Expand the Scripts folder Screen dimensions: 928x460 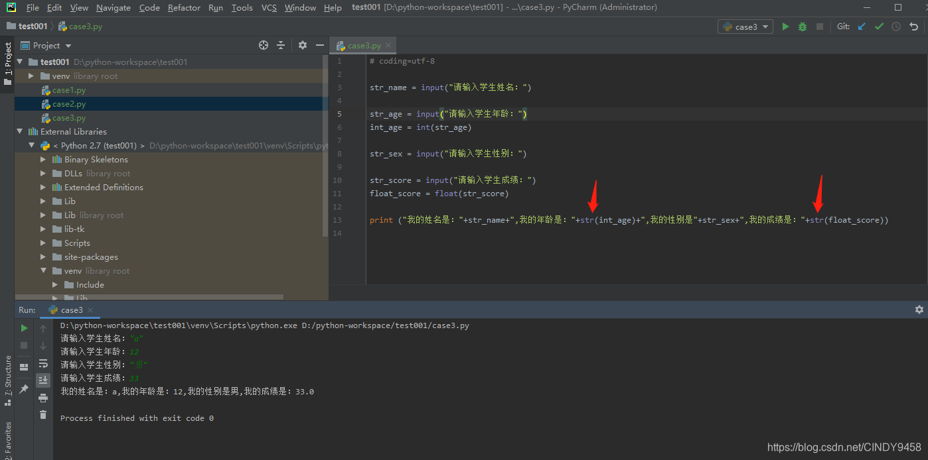point(43,243)
